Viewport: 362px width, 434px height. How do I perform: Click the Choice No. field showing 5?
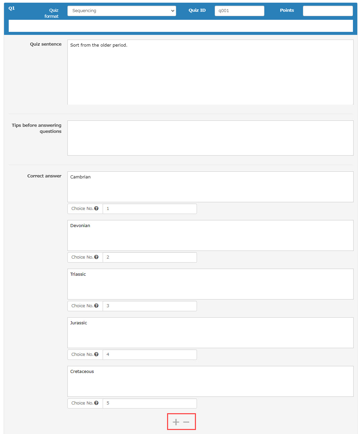click(150, 403)
